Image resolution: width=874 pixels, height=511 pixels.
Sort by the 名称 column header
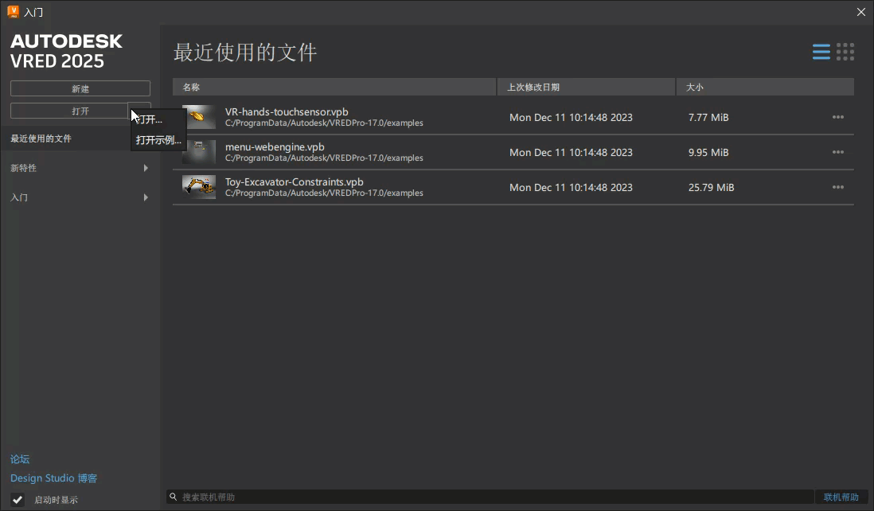(x=334, y=87)
